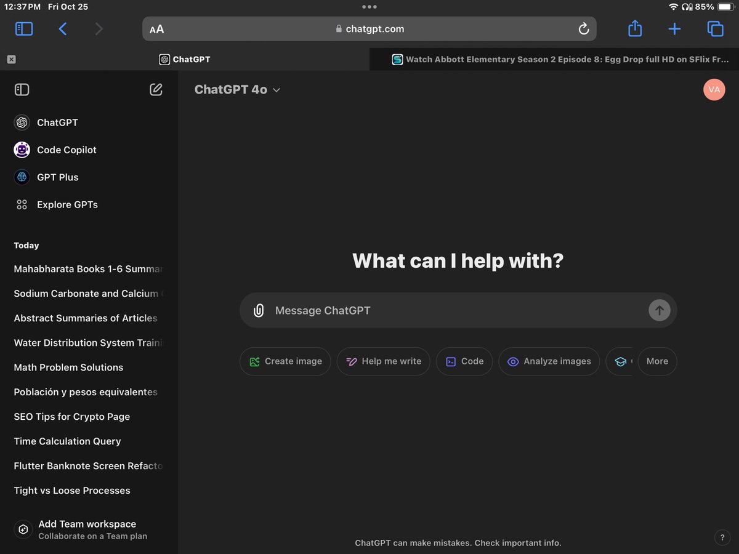The image size is (739, 554).
Task: Open the Code Copilot GPT
Action: [x=89, y=150]
